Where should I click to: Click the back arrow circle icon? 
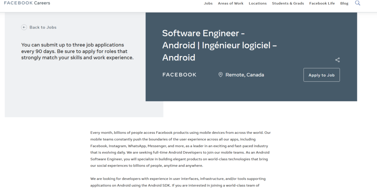(24, 27)
